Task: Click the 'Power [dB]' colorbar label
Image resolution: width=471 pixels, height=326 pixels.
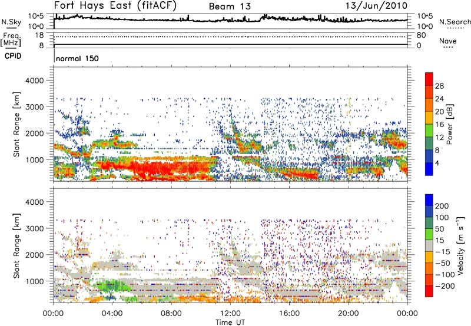Action: [x=450, y=124]
